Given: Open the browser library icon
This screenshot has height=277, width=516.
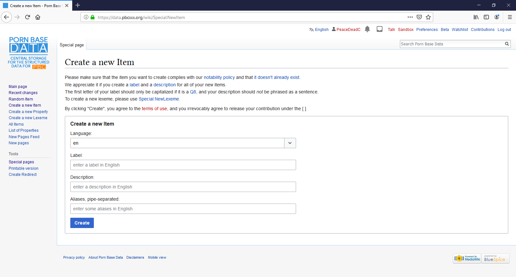Looking at the screenshot, I should click(476, 17).
